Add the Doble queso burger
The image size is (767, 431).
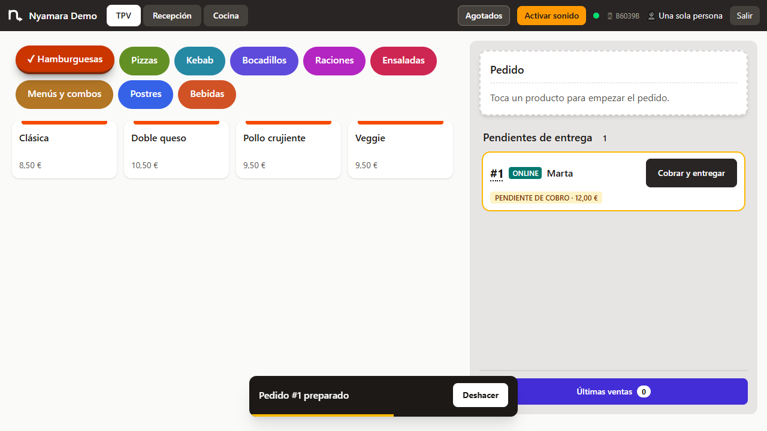coord(176,150)
